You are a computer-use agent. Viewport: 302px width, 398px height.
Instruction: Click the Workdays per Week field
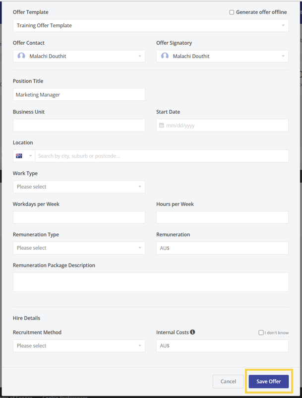[x=79, y=217]
